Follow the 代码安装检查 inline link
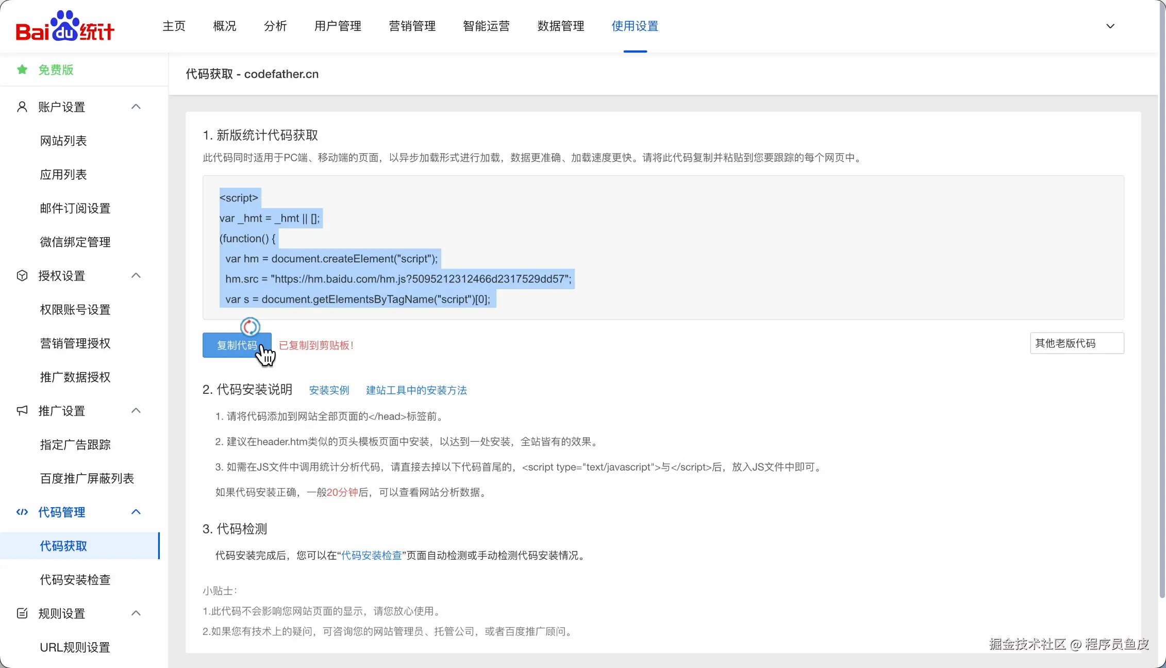 (371, 555)
